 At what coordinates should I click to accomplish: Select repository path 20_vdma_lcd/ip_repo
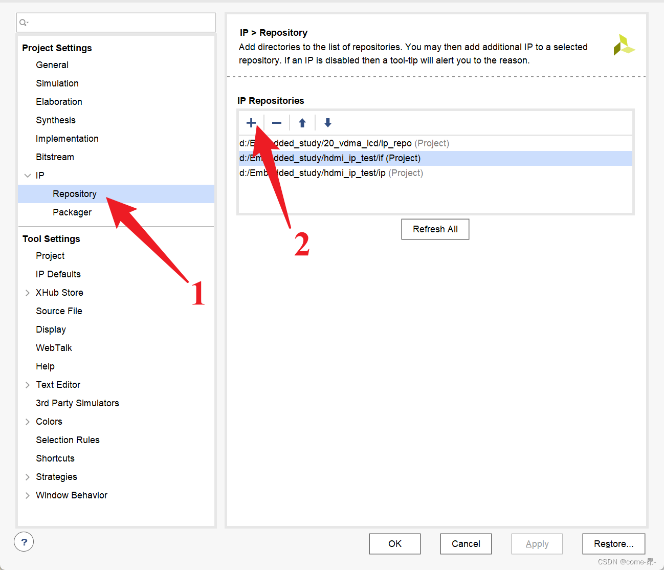pos(436,143)
